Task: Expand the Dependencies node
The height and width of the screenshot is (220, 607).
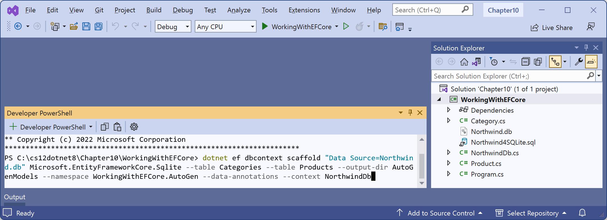Action: [x=449, y=110]
